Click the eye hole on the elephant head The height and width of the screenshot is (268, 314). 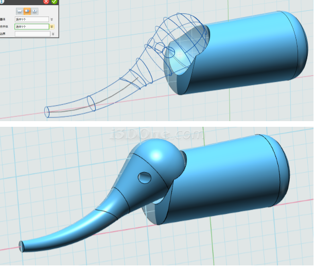(x=144, y=178)
